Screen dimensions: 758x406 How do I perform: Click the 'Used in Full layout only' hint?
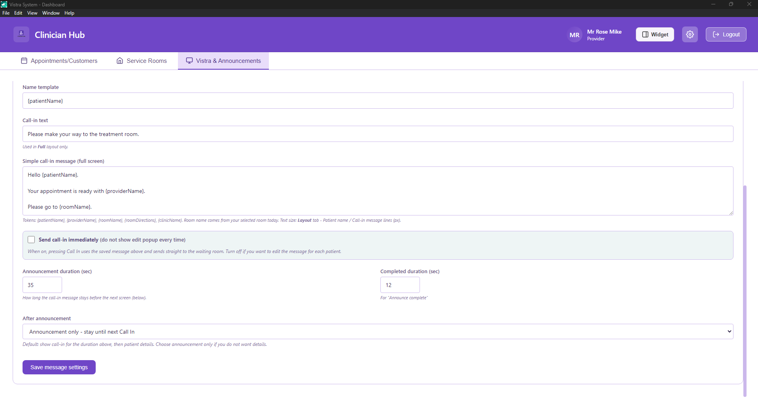(45, 147)
